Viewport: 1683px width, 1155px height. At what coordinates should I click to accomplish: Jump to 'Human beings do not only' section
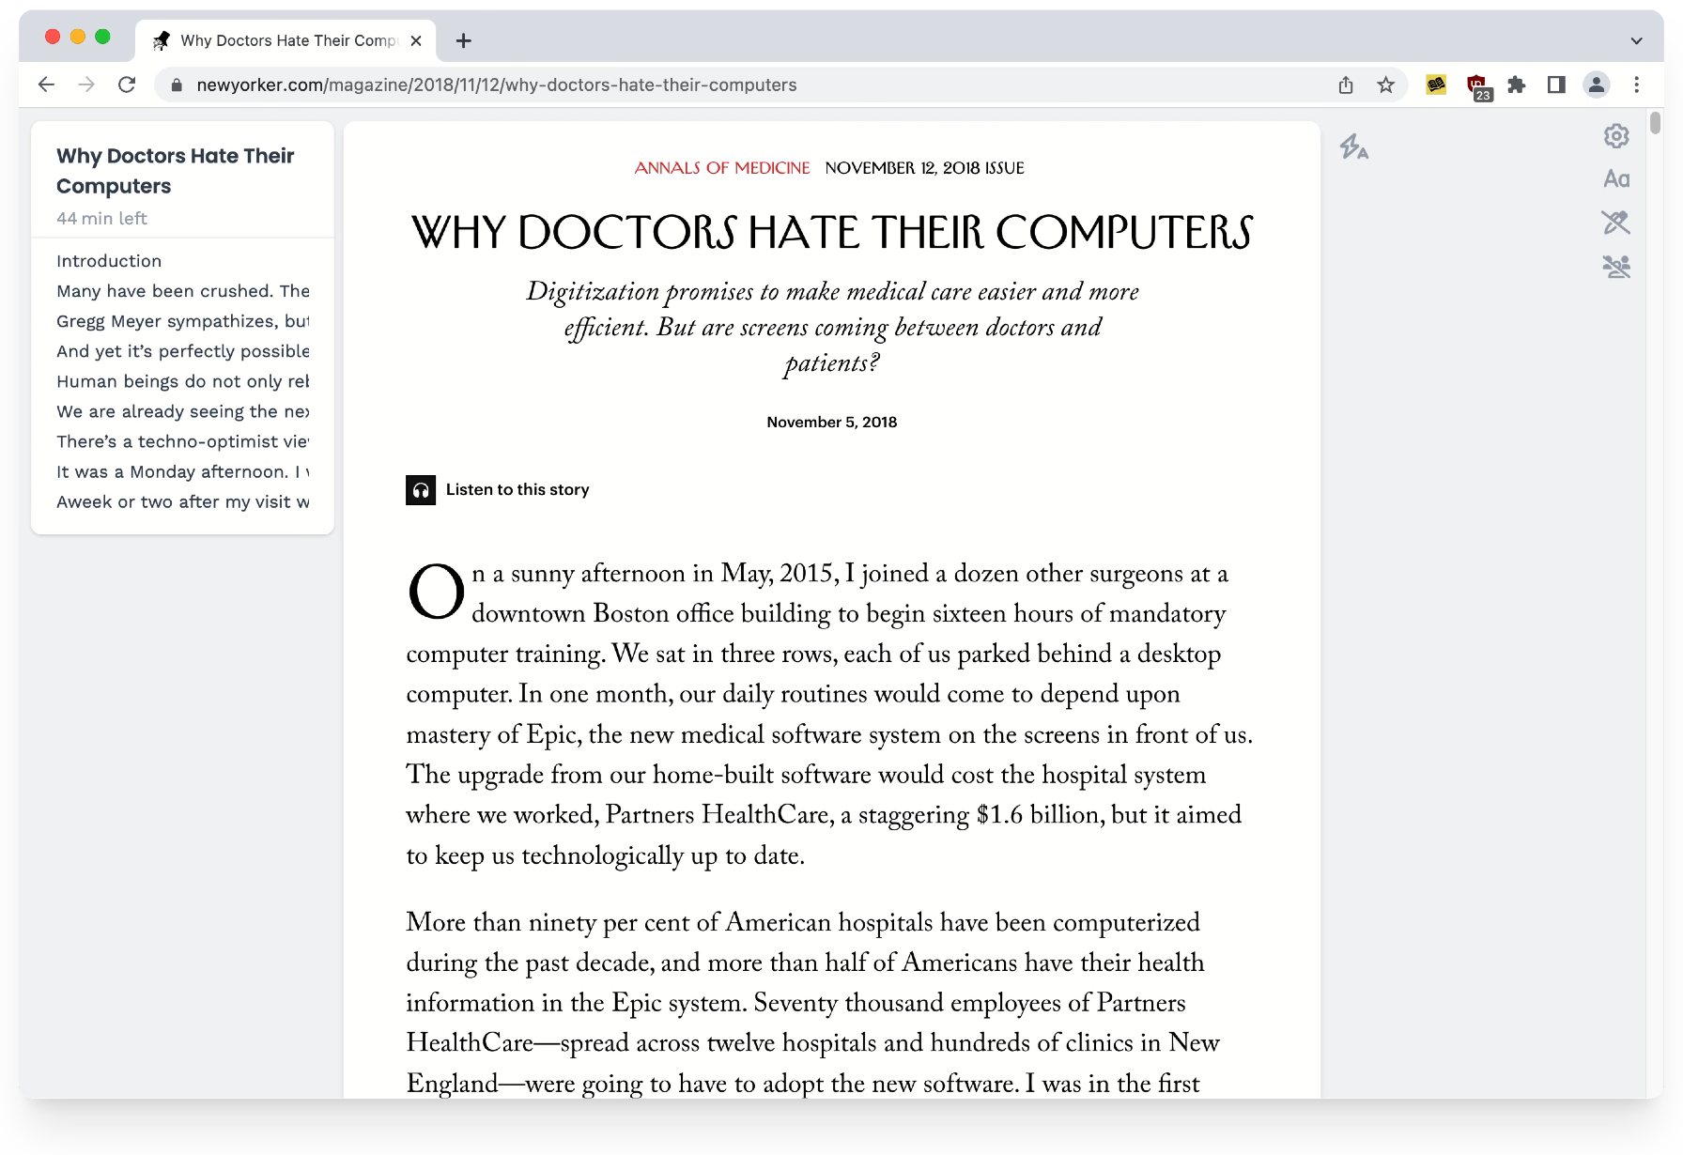[x=182, y=381]
